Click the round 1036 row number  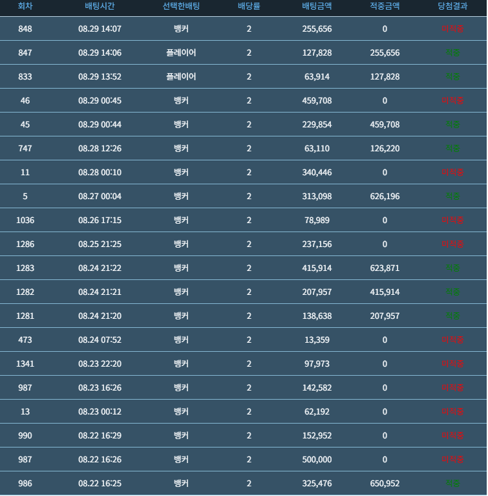[25, 220]
